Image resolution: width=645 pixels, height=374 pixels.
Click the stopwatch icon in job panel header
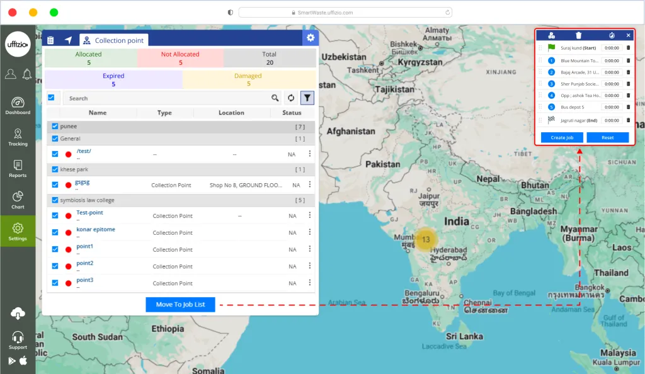click(x=611, y=36)
